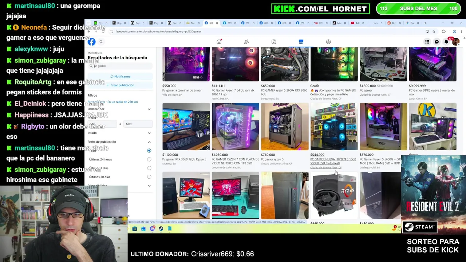Open the Video/Reels icon in Facebook header
466x262 pixels.
pyautogui.click(x=274, y=42)
